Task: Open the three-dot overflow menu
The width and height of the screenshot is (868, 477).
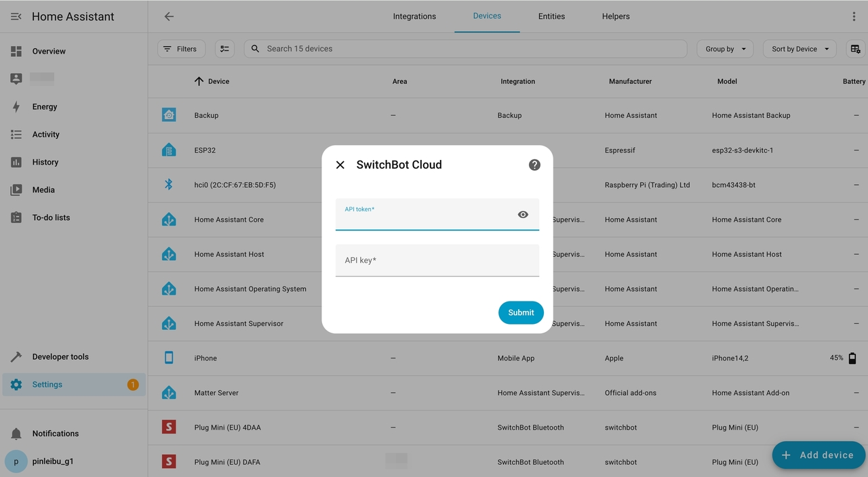Action: click(x=854, y=16)
